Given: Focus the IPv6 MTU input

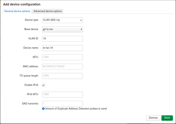Looking at the screenshot, I should click(x=62, y=95).
